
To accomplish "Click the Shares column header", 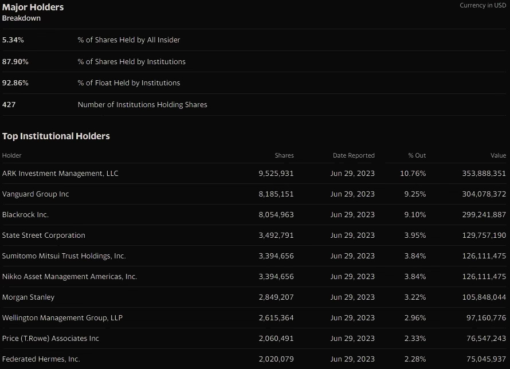I will pyautogui.click(x=284, y=155).
